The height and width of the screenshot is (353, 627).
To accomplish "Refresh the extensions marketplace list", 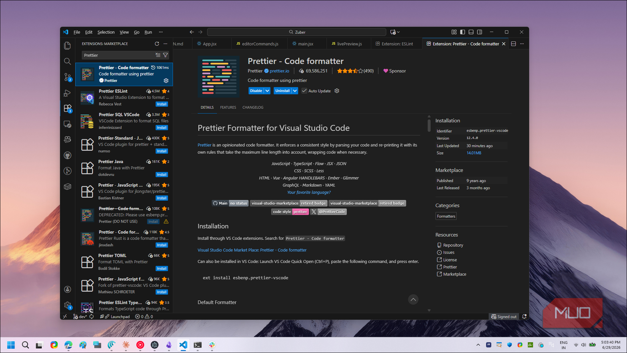I will (x=157, y=44).
